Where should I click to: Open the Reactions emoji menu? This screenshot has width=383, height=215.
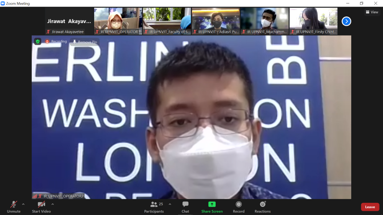[x=263, y=205]
